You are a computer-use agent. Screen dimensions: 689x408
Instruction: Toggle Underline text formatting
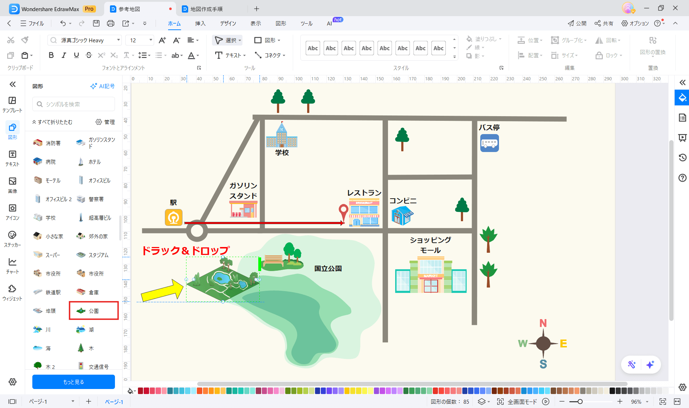pos(76,55)
